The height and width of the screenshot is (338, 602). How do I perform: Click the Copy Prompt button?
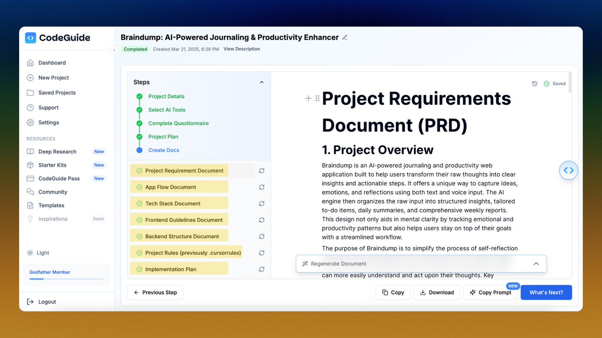coord(490,292)
